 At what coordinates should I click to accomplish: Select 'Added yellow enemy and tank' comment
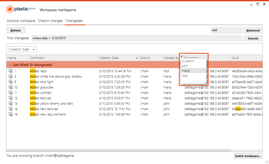(51, 103)
